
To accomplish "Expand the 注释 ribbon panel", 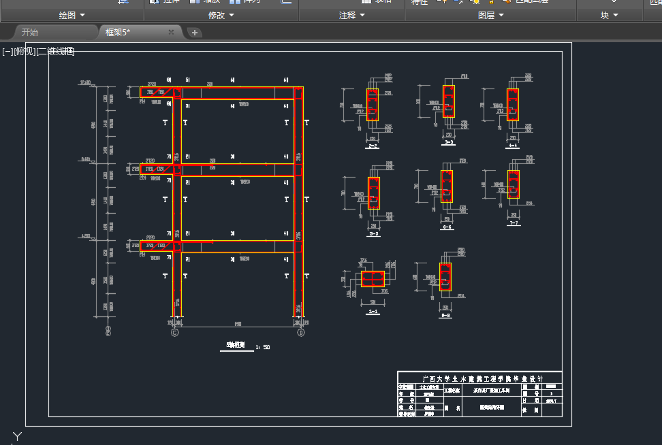I will pos(351,15).
